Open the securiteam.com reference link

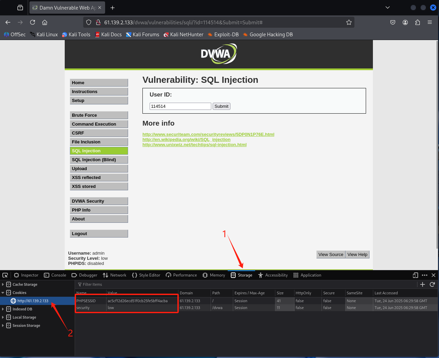tap(208, 134)
